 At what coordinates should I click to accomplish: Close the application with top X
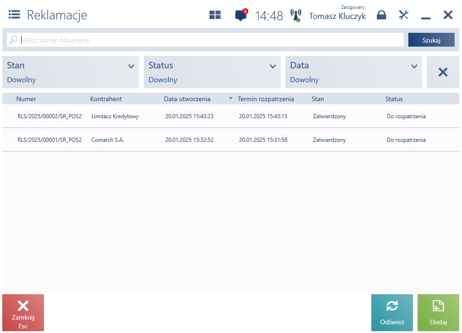pyautogui.click(x=448, y=15)
